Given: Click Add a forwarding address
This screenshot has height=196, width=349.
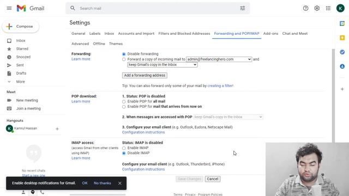Looking at the screenshot, I should 145,75.
